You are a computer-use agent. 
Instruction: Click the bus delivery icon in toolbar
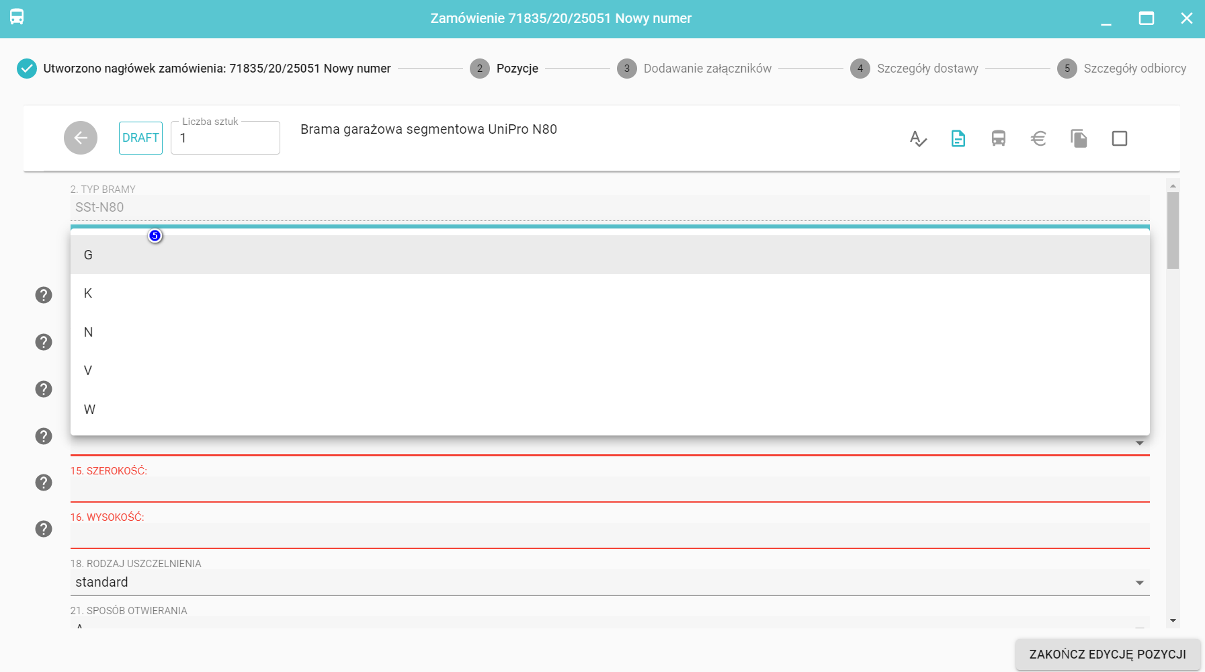pos(999,138)
